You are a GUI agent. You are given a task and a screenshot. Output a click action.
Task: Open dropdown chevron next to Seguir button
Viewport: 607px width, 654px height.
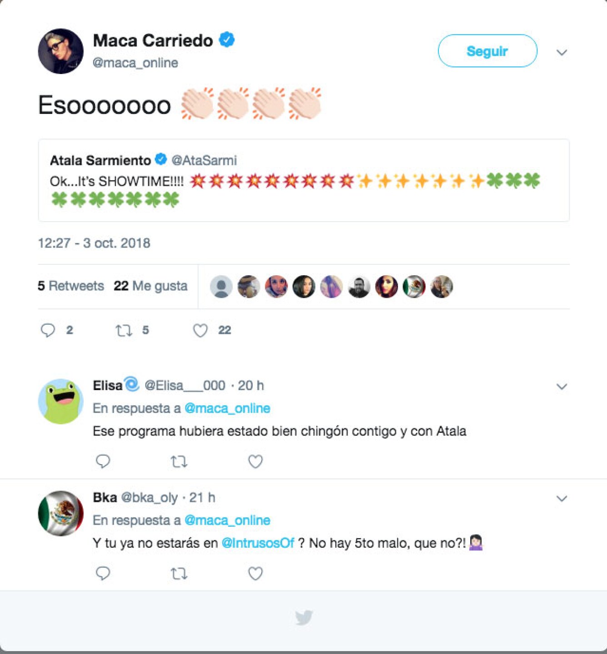click(x=562, y=53)
